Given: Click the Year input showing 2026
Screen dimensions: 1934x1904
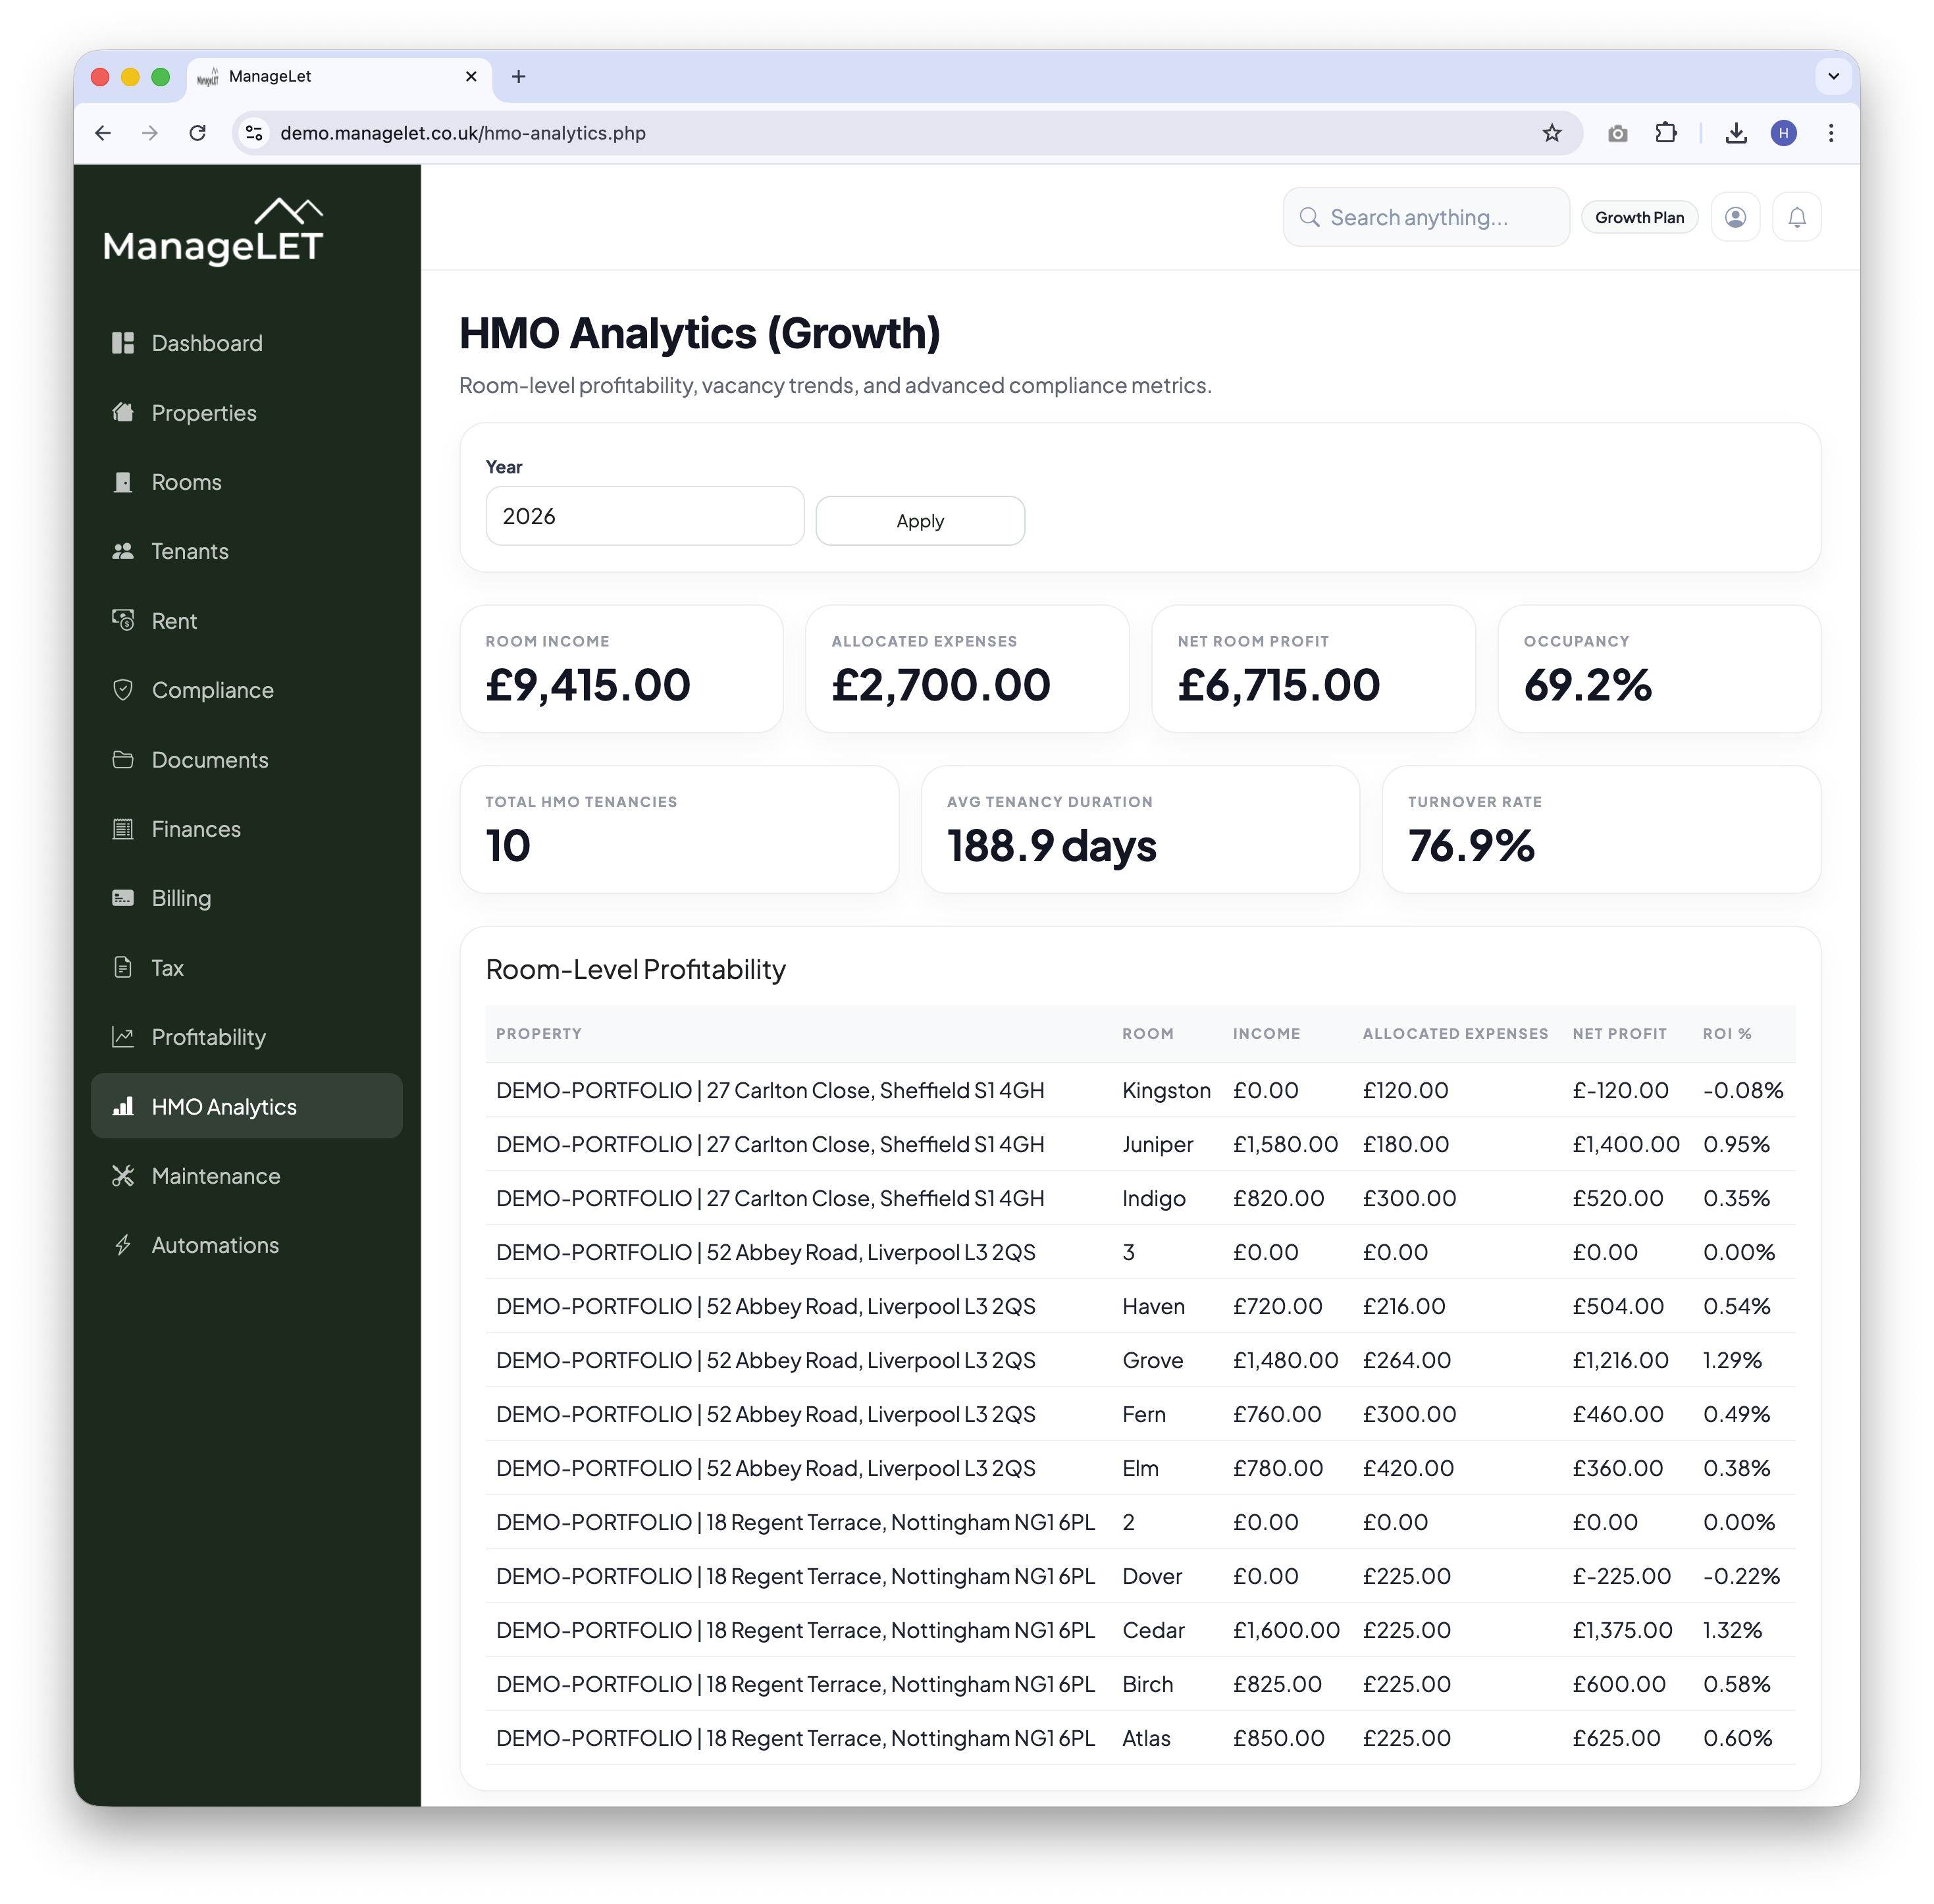Looking at the screenshot, I should (x=644, y=516).
